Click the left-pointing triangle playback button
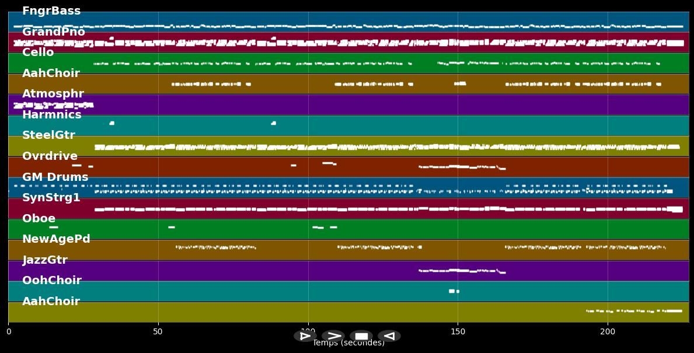This screenshot has width=694, height=353. coord(389,336)
